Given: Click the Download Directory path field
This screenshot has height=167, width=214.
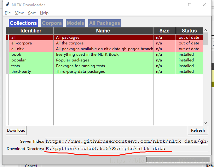Looking at the screenshot, I should (x=126, y=149).
